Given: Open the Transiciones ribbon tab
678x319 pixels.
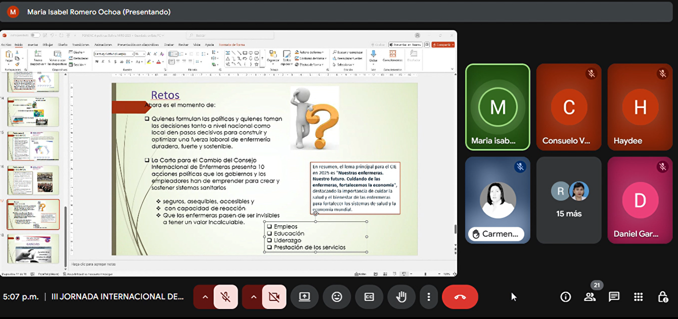Looking at the screenshot, I should coord(80,44).
